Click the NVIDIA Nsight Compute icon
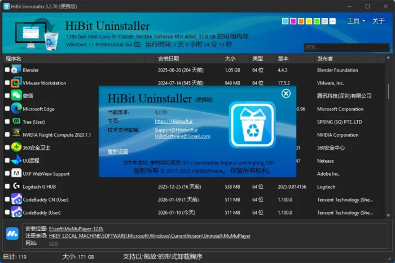 coord(16,135)
